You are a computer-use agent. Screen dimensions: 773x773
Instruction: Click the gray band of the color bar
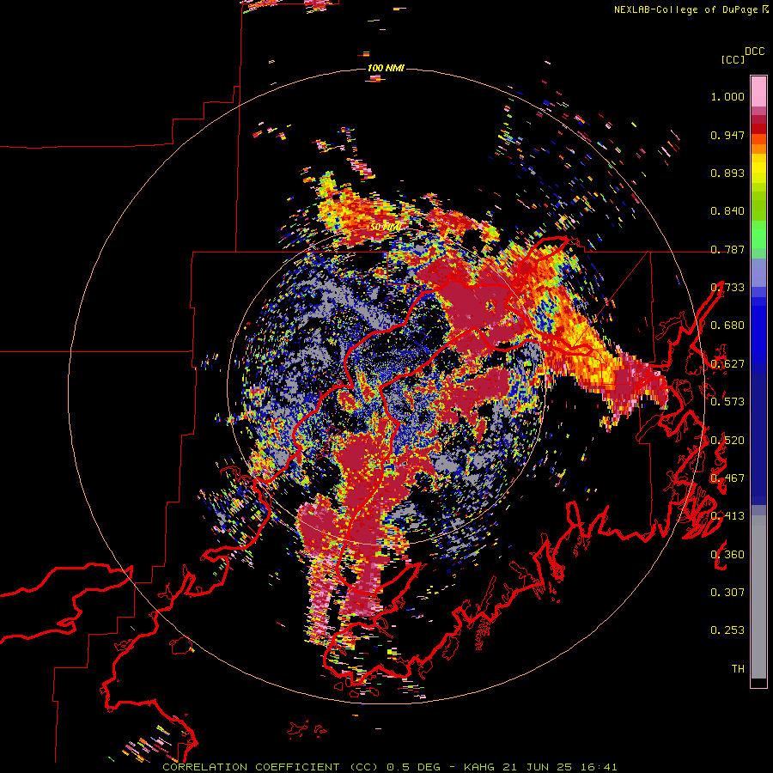[758, 597]
